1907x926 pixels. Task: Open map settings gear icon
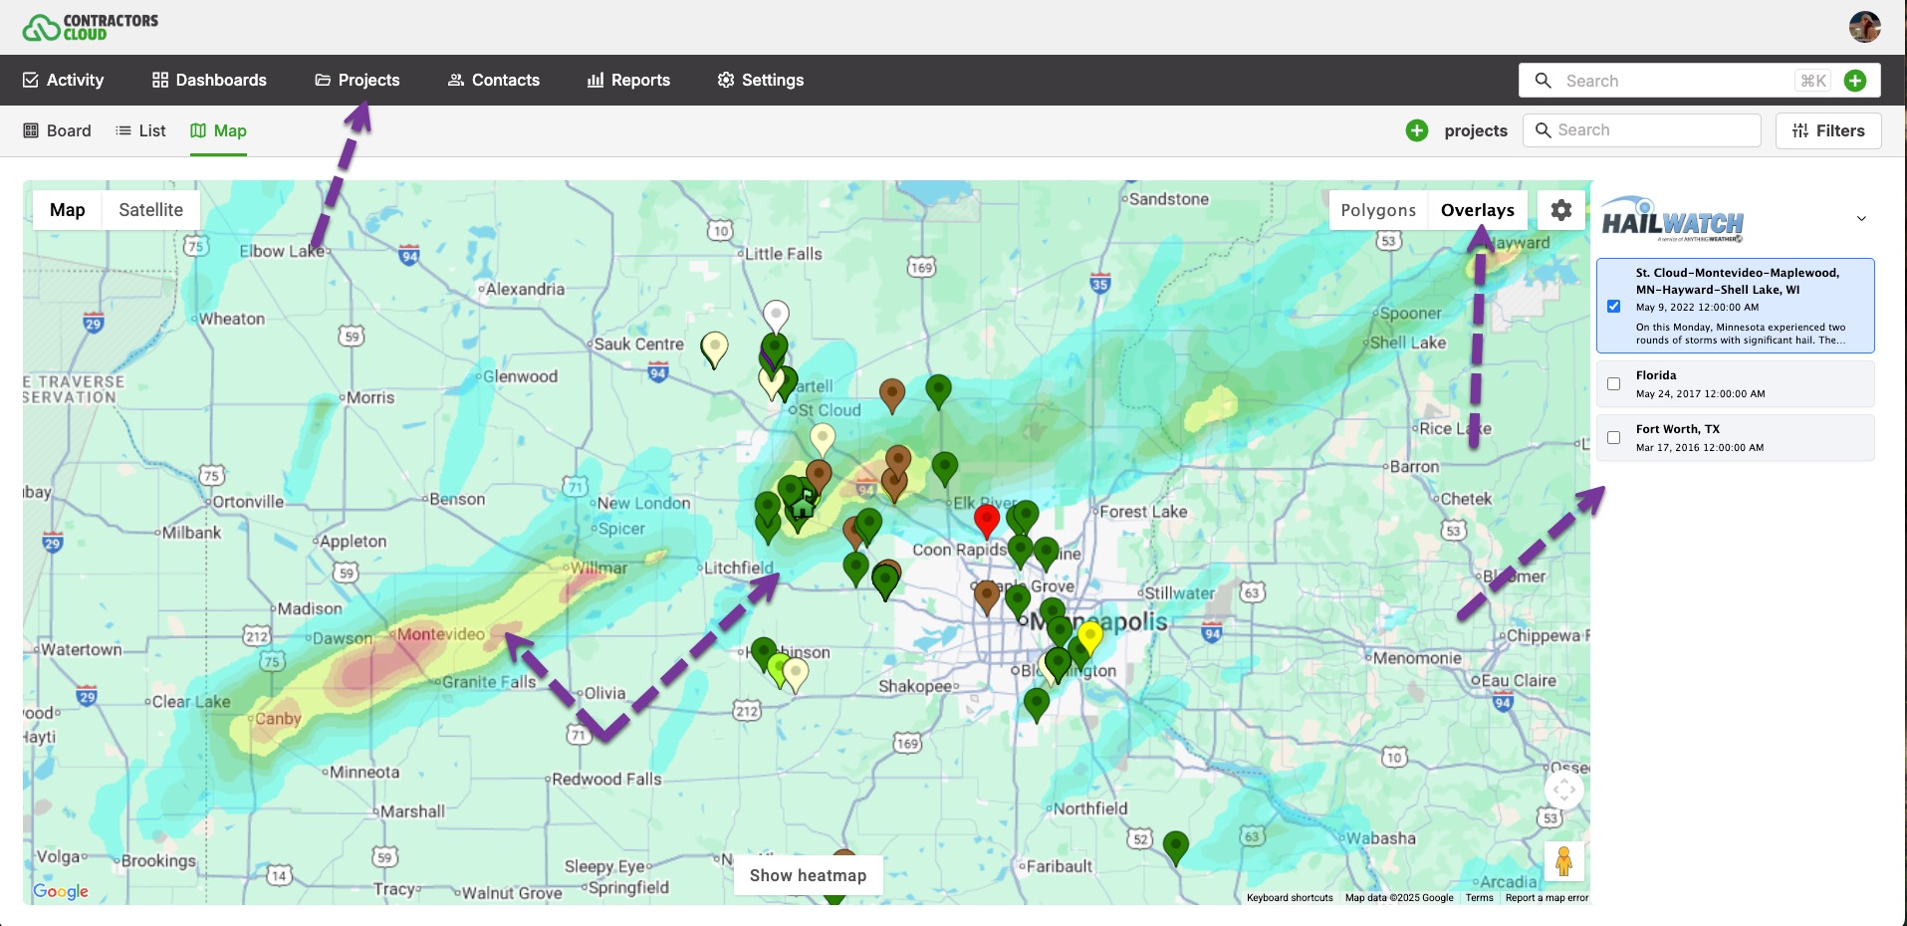click(x=1561, y=210)
